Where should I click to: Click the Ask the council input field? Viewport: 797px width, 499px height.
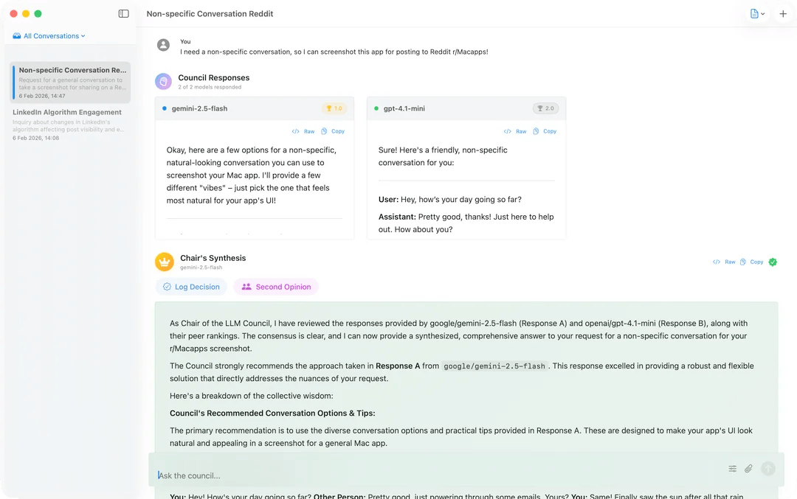(435, 475)
